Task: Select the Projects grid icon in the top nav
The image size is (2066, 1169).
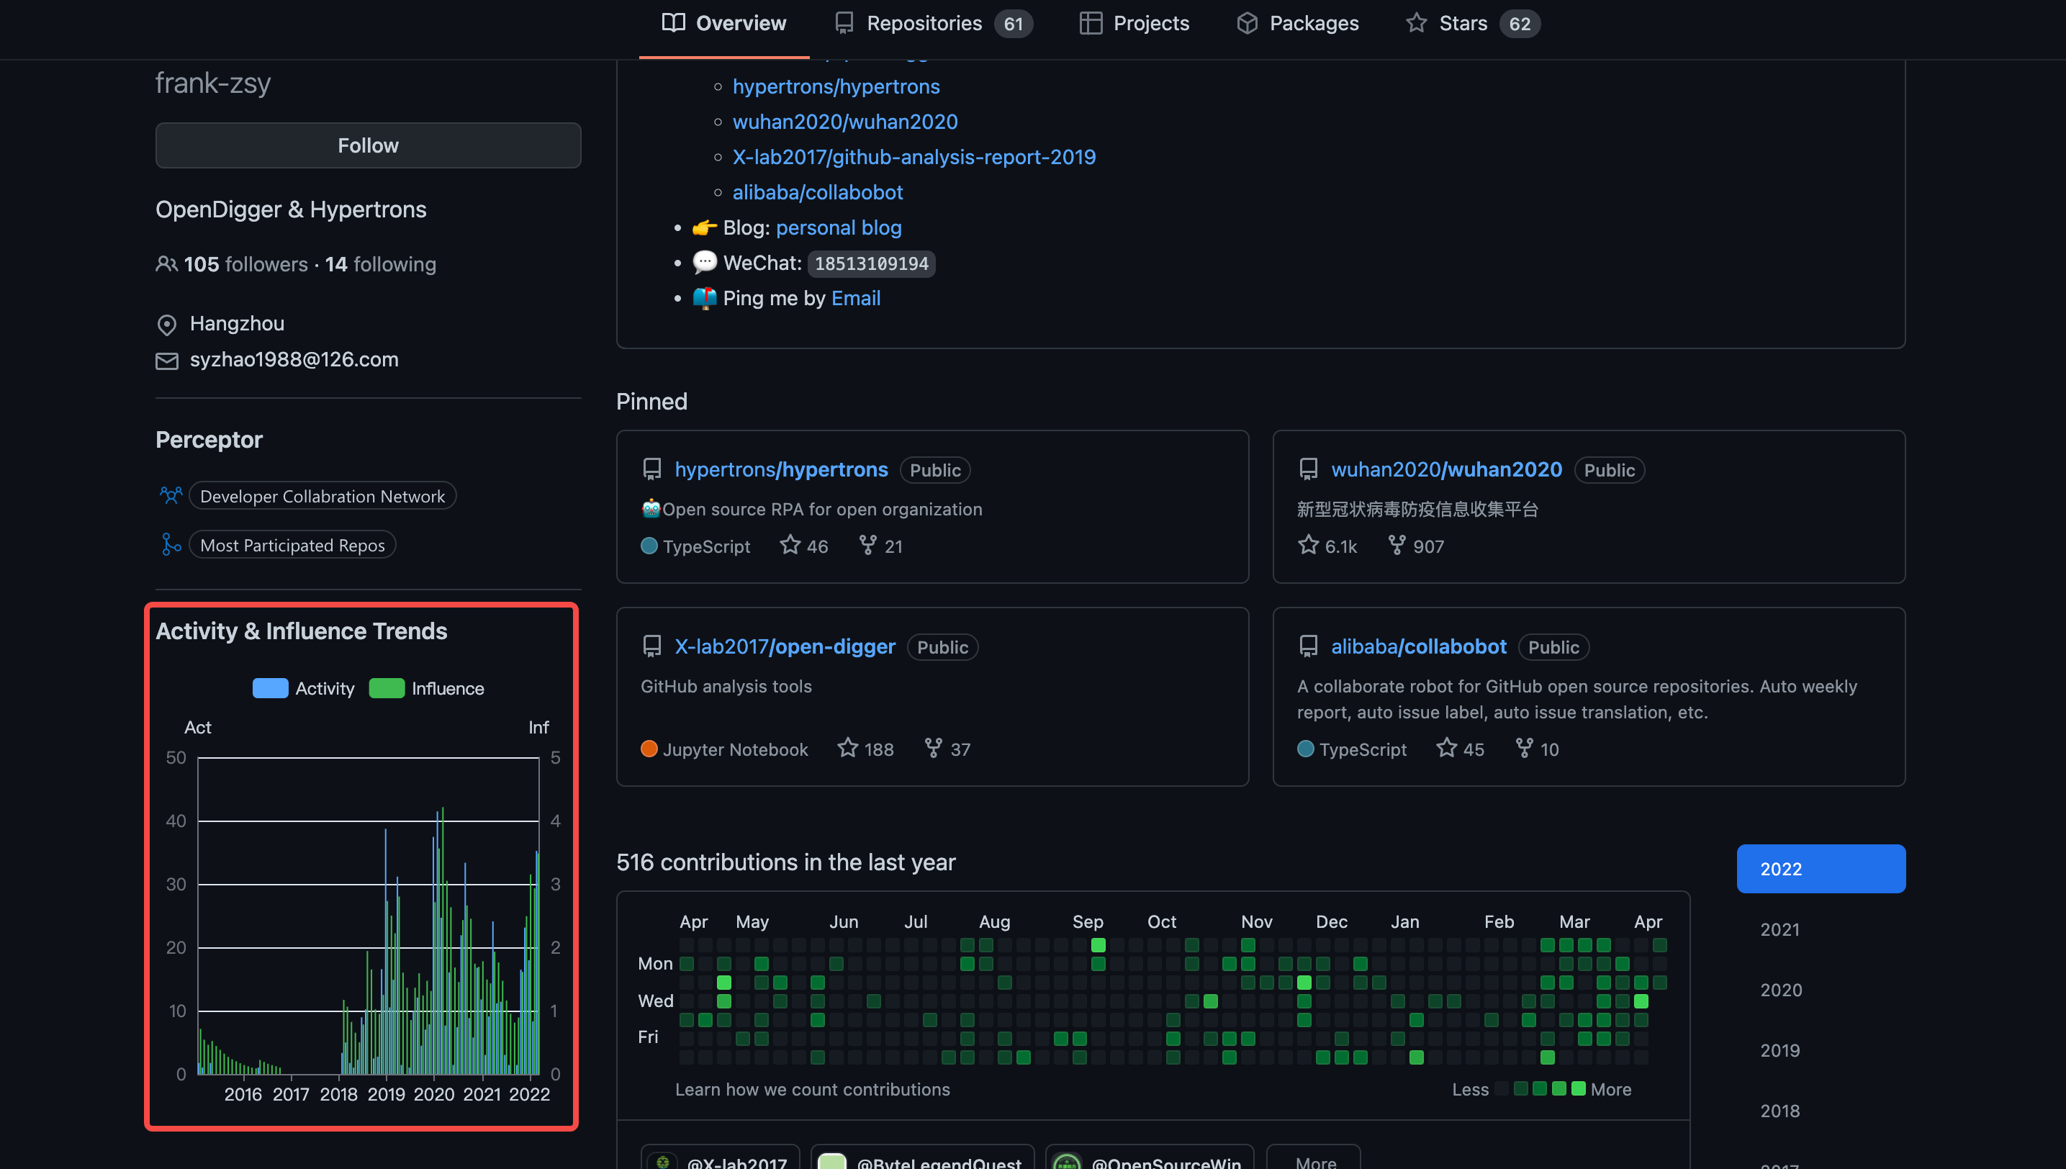Action: tap(1091, 23)
